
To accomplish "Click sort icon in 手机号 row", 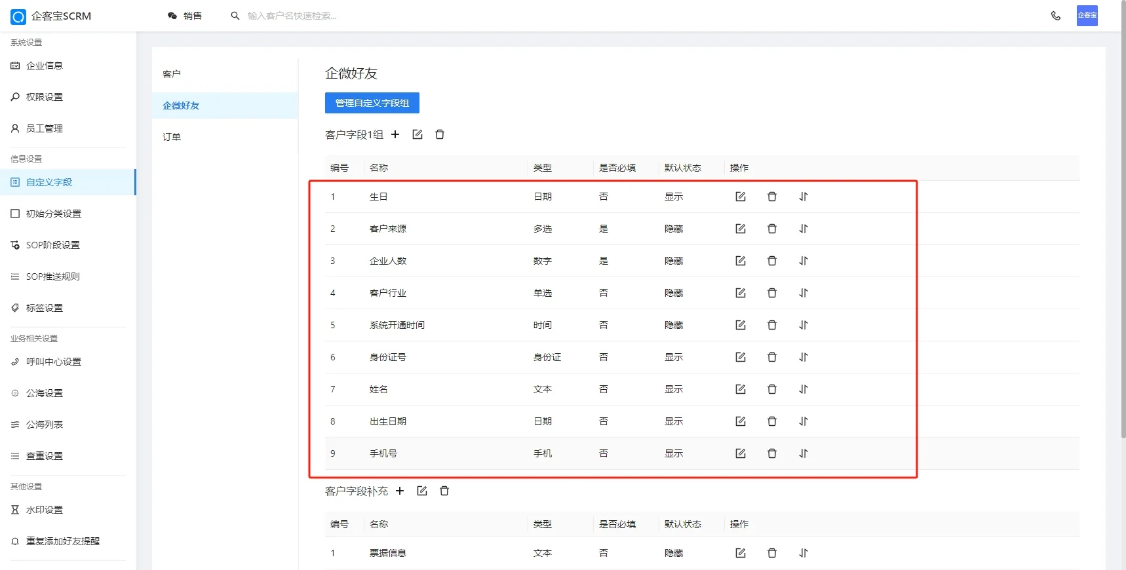I will tap(804, 453).
